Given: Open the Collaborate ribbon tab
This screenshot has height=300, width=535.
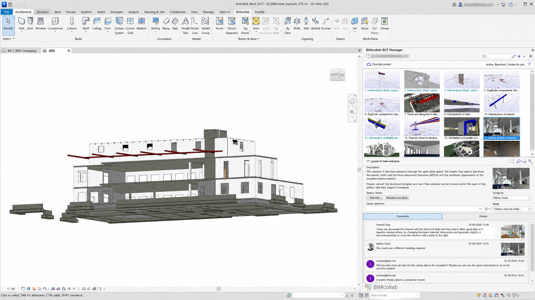Looking at the screenshot, I should [178, 12].
